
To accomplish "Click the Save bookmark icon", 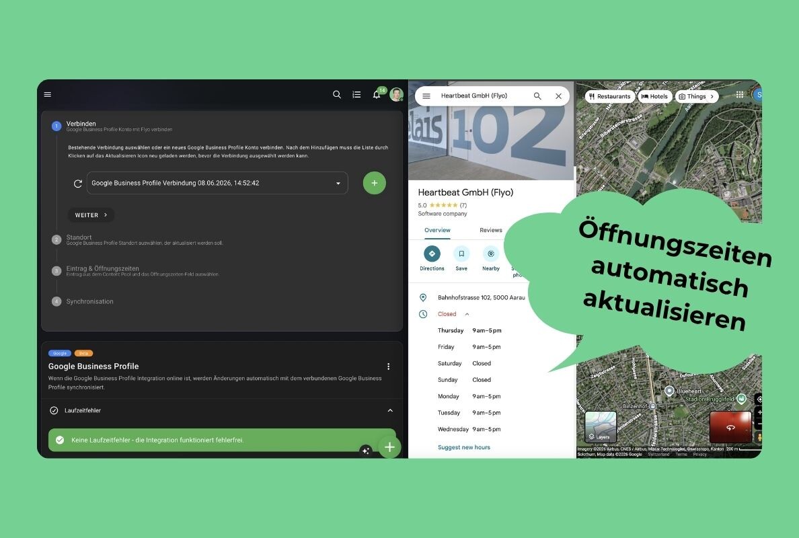I will coord(461,254).
